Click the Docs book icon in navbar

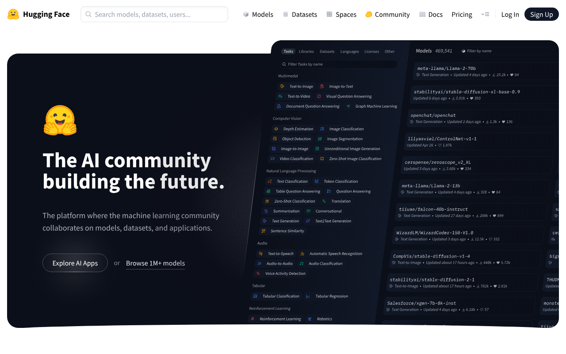[x=422, y=14]
